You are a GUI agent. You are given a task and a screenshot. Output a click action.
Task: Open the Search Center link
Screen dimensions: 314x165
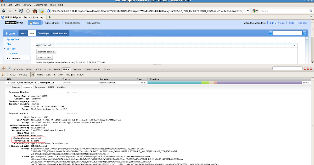coord(72,23)
